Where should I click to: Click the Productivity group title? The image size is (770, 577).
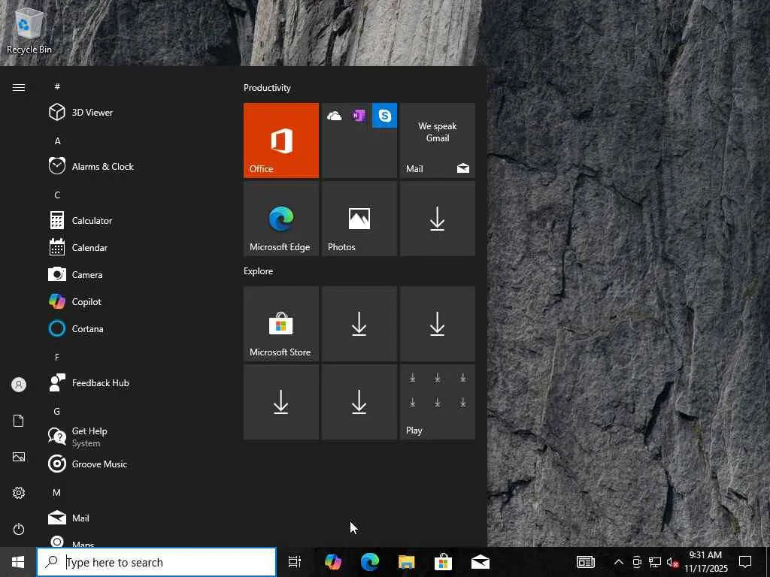tap(267, 88)
